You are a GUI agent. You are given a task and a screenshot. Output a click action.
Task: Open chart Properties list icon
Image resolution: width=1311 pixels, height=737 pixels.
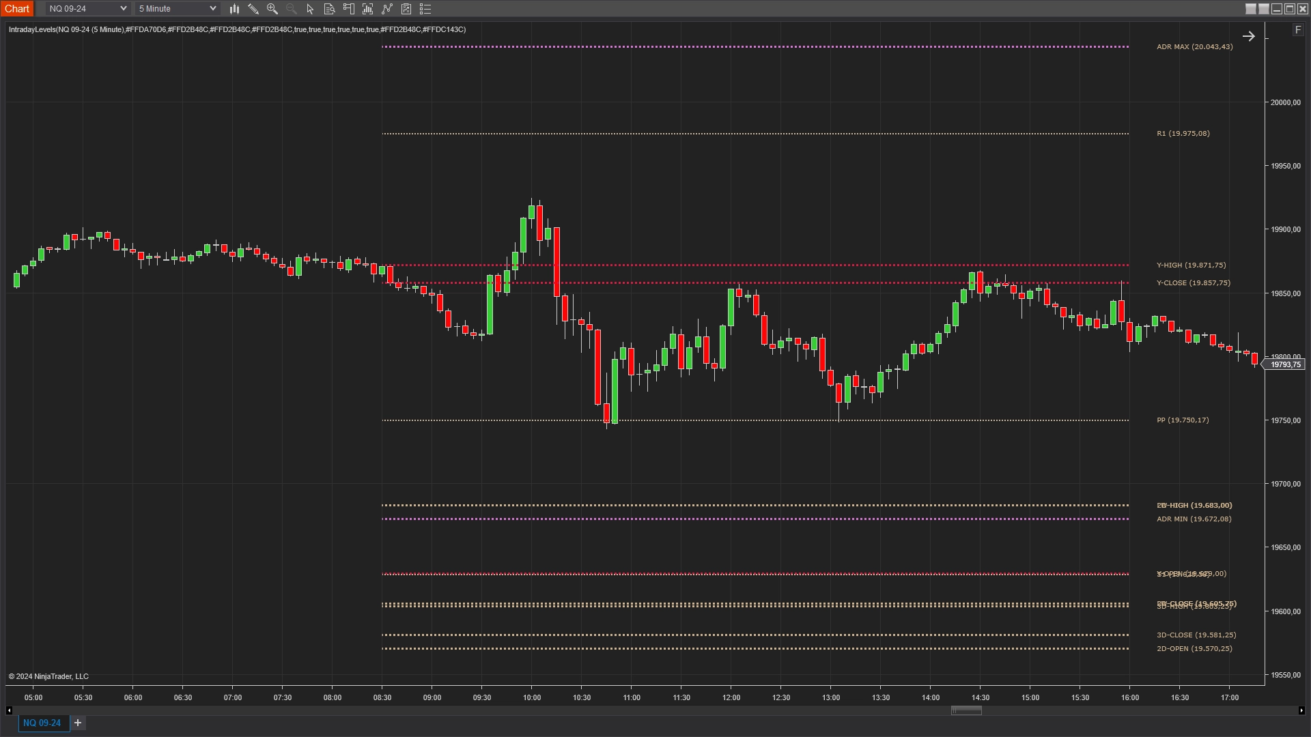(x=425, y=9)
